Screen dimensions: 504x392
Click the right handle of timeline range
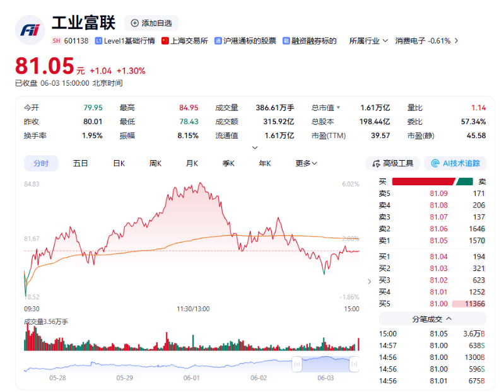point(355,364)
